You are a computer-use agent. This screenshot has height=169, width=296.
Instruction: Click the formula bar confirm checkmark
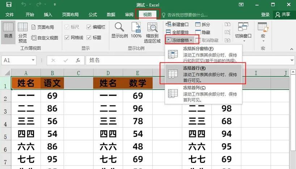(66, 60)
